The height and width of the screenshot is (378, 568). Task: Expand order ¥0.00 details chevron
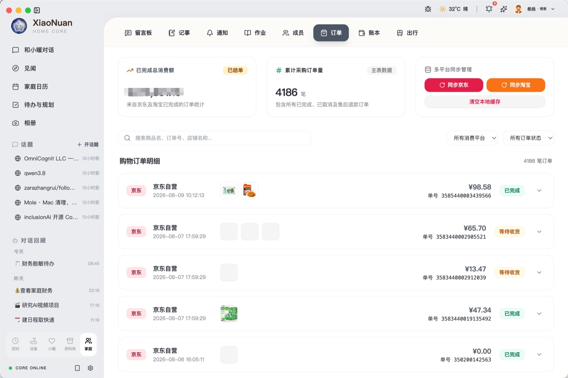[x=539, y=355]
